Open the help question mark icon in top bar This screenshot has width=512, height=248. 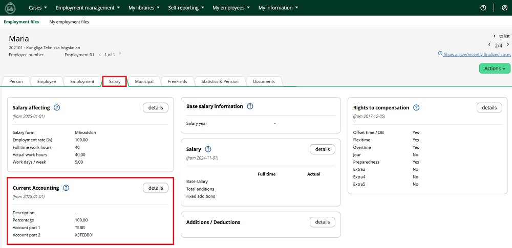point(483,8)
